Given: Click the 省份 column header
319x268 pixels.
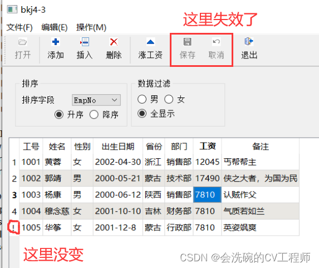Looking at the screenshot, I should (154, 147).
